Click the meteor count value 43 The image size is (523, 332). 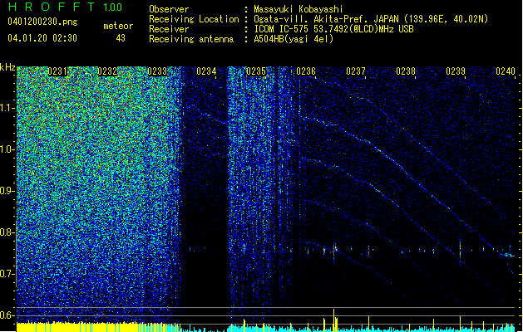pyautogui.click(x=121, y=38)
